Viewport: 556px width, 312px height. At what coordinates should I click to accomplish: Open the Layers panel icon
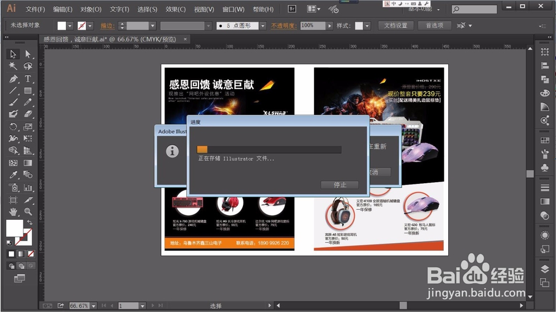coord(545,269)
